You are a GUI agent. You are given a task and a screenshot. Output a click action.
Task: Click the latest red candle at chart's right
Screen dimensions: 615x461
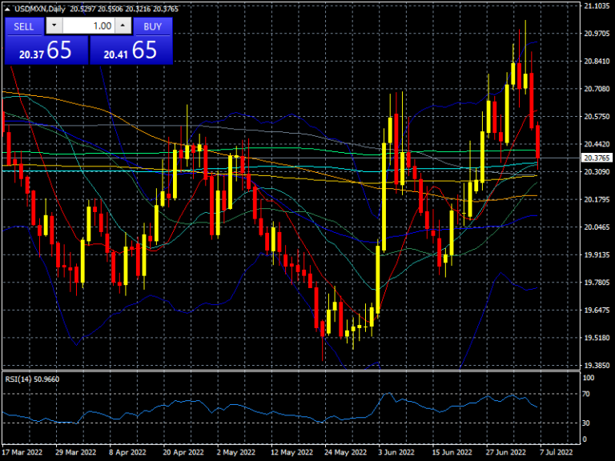[x=538, y=142]
